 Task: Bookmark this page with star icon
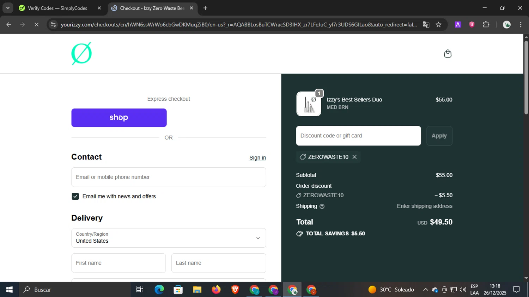(438, 25)
